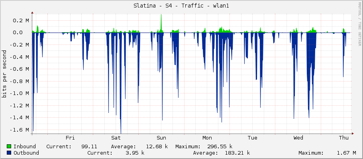Click the '-1.0 M' y-axis value
The width and height of the screenshot is (363, 159).
[x=20, y=93]
